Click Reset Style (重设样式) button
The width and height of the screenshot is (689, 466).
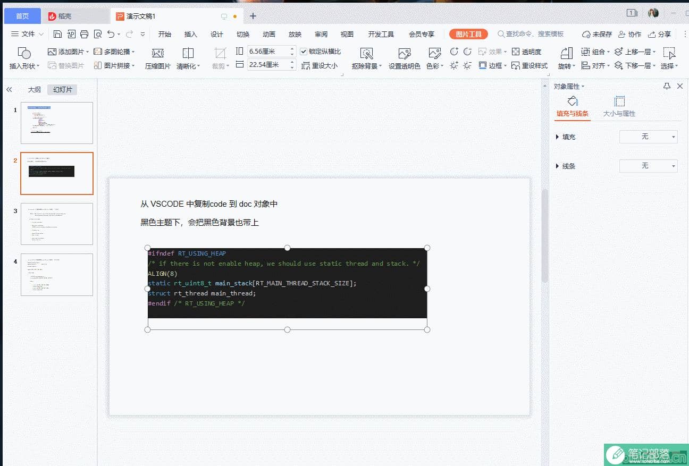point(530,65)
